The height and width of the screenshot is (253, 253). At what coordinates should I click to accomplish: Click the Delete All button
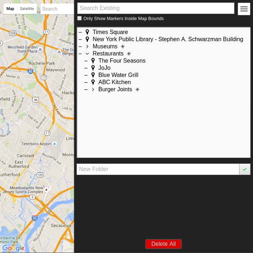pos(164,244)
